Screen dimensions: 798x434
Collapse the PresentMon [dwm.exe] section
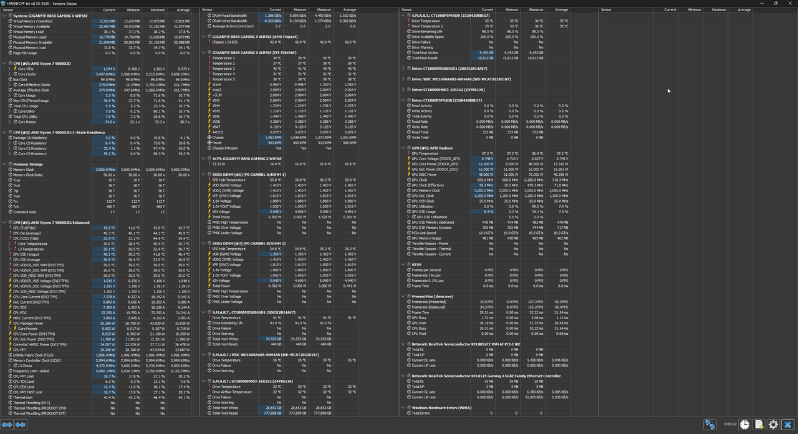click(x=403, y=296)
